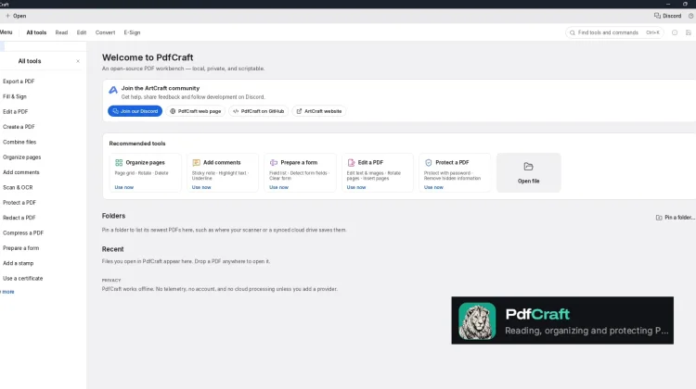Select Redact a PDF in sidebar
The height and width of the screenshot is (389, 696).
(x=19, y=218)
